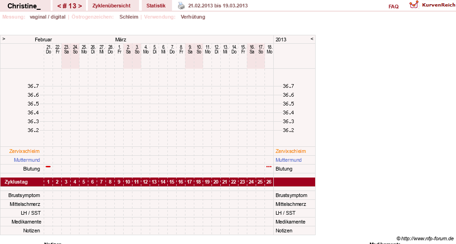The height and width of the screenshot is (244, 456).
Task: Open the FAQ link
Action: pos(393,7)
